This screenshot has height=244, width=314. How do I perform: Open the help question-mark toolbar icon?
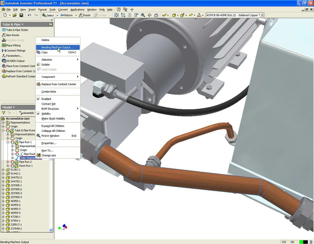click(x=119, y=9)
